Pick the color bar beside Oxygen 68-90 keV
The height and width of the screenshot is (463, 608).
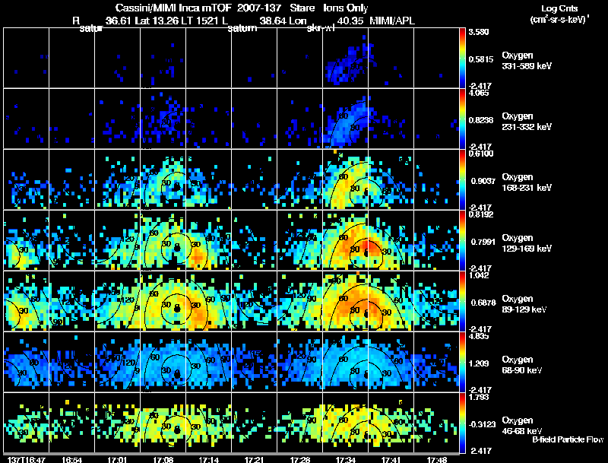click(x=462, y=362)
